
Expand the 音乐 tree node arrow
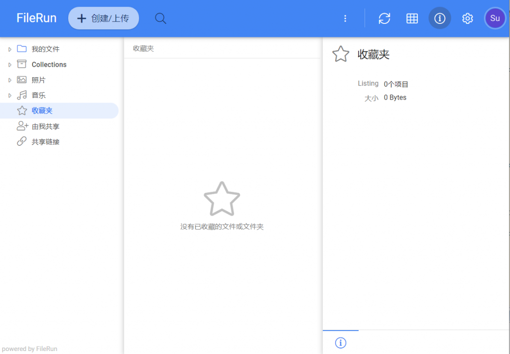10,95
